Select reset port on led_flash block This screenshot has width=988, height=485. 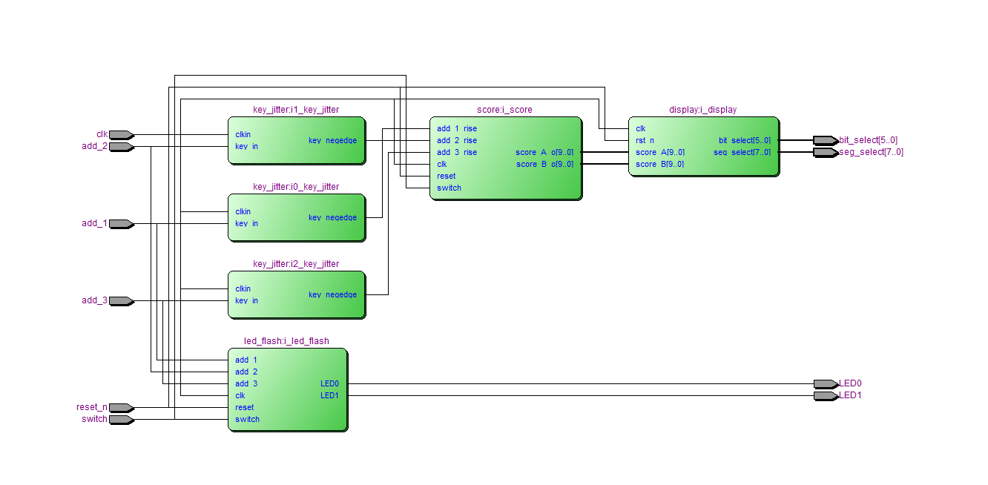245,408
